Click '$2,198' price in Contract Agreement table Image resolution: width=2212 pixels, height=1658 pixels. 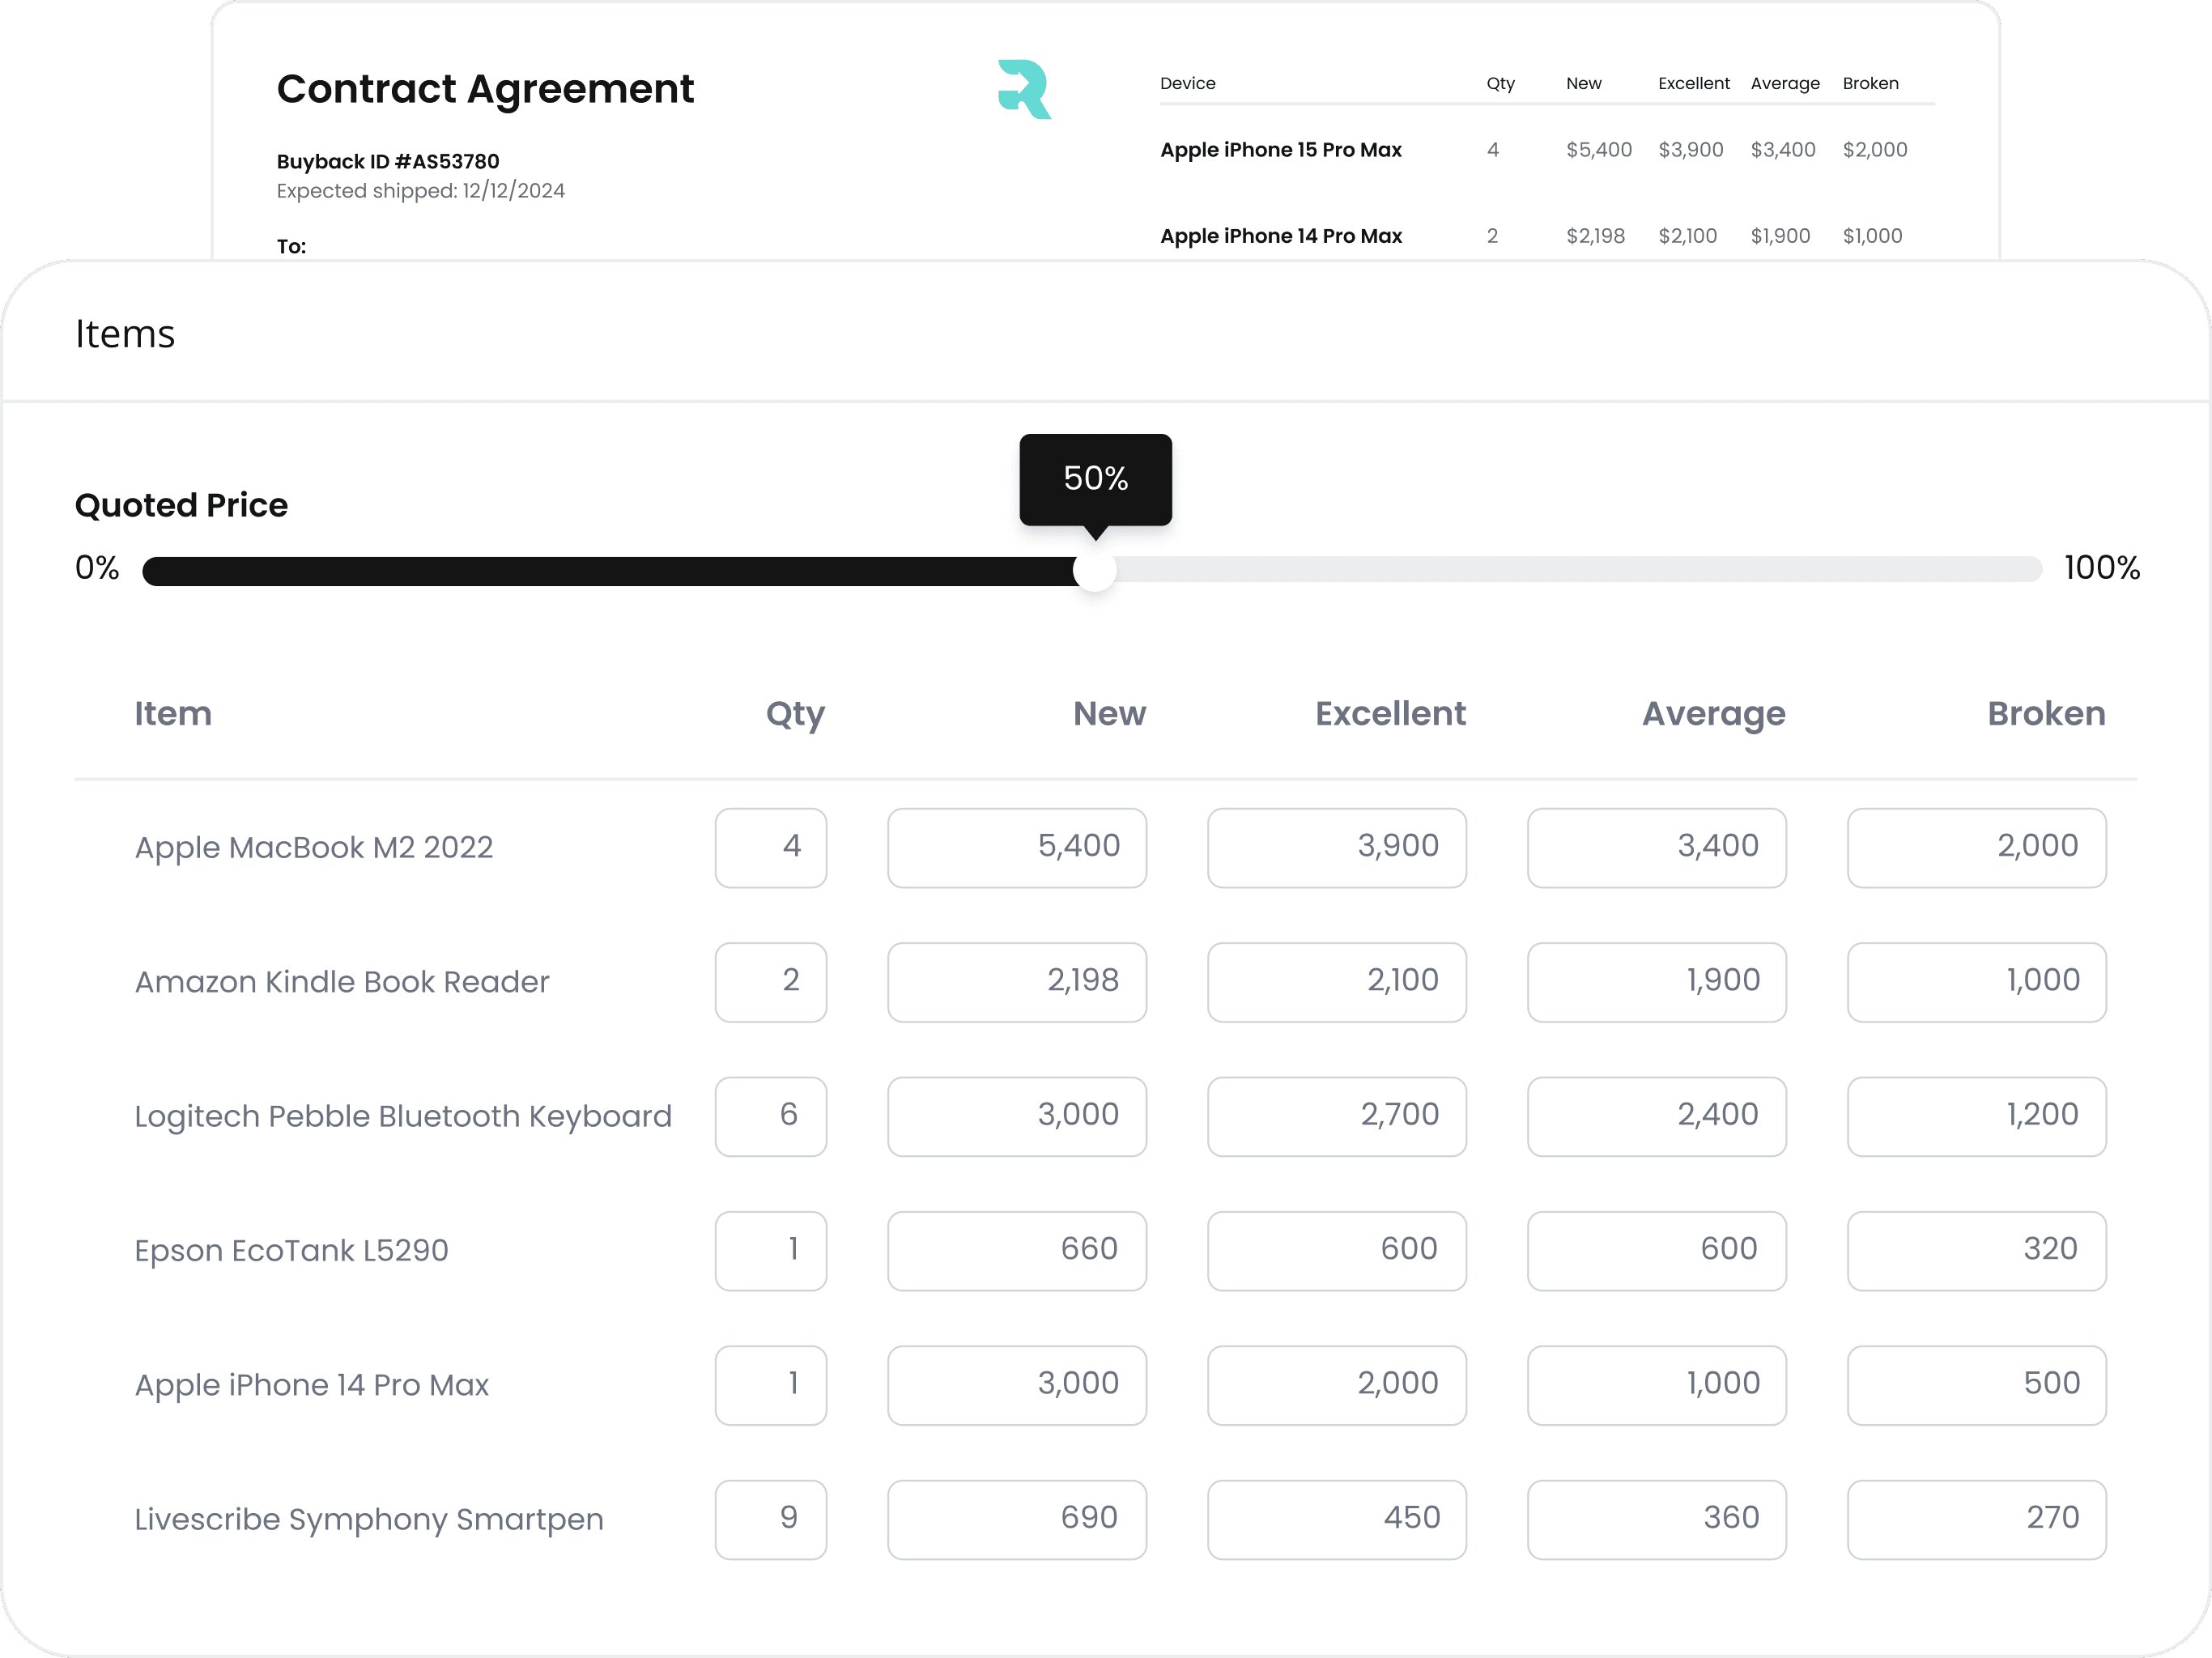[1596, 236]
